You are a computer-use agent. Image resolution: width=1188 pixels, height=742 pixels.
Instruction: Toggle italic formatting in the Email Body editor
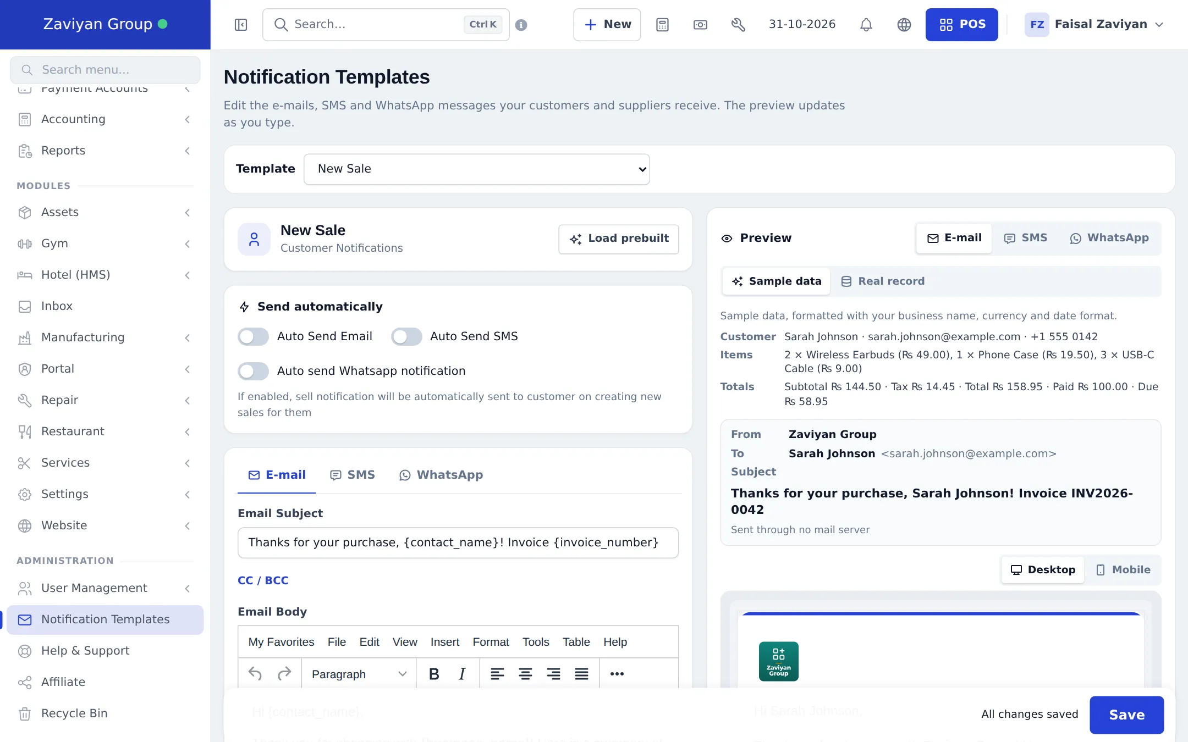pyautogui.click(x=462, y=674)
